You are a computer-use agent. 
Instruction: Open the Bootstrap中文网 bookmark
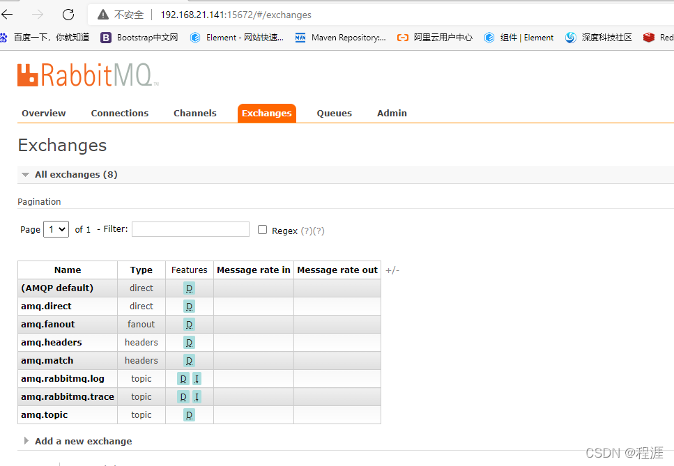point(146,38)
